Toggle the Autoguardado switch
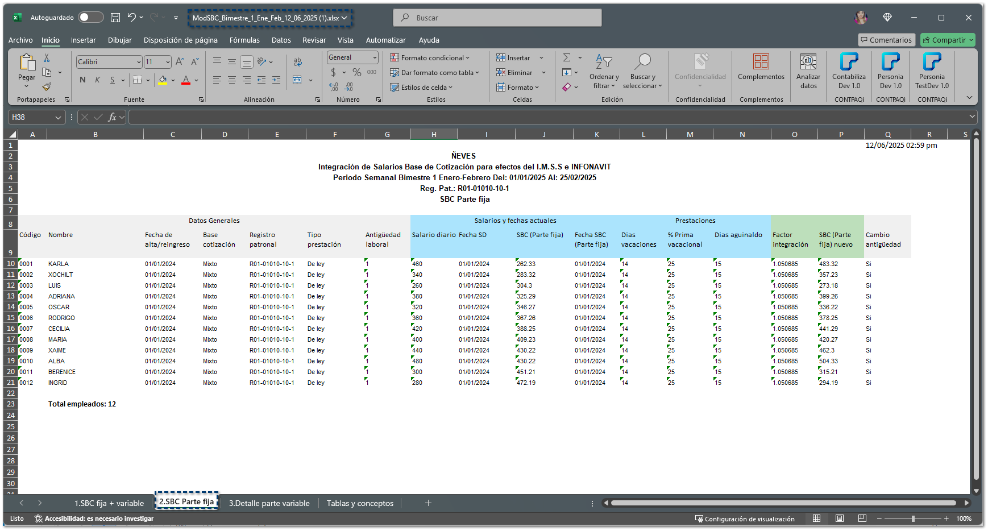This screenshot has height=531, width=988. point(90,18)
